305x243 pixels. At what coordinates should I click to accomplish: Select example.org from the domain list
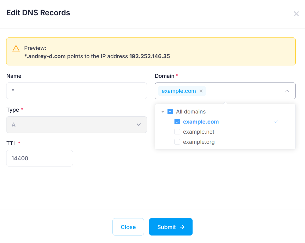[x=199, y=142]
